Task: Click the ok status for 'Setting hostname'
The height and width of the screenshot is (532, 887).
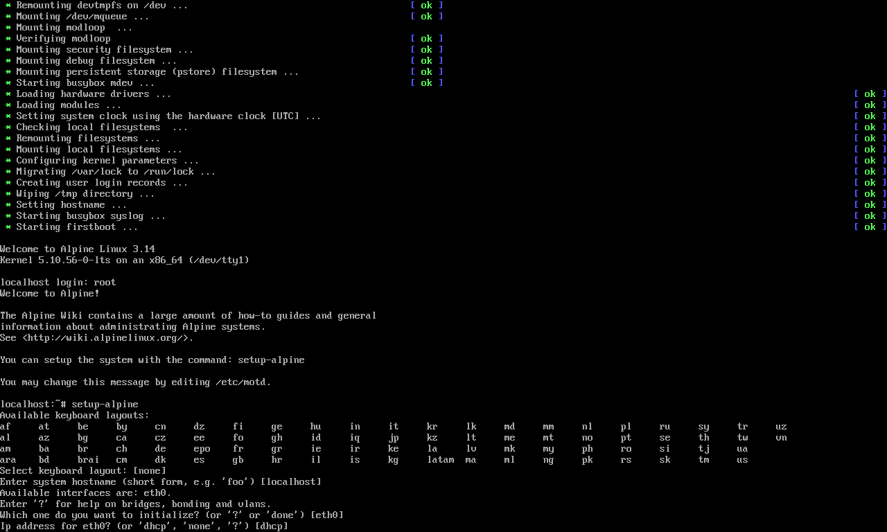Action: point(870,204)
